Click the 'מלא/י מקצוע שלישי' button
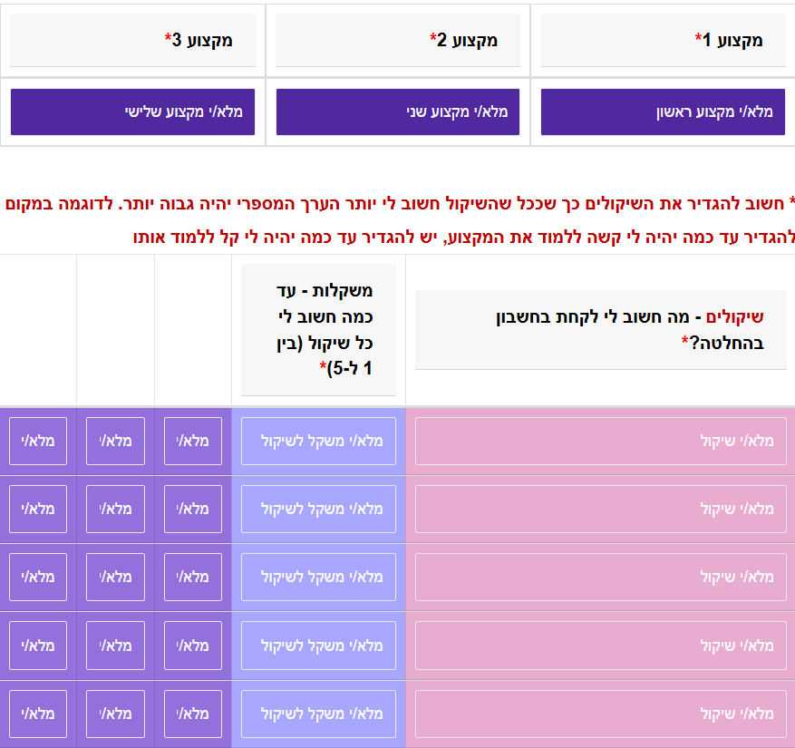This screenshot has width=795, height=748. (x=132, y=112)
